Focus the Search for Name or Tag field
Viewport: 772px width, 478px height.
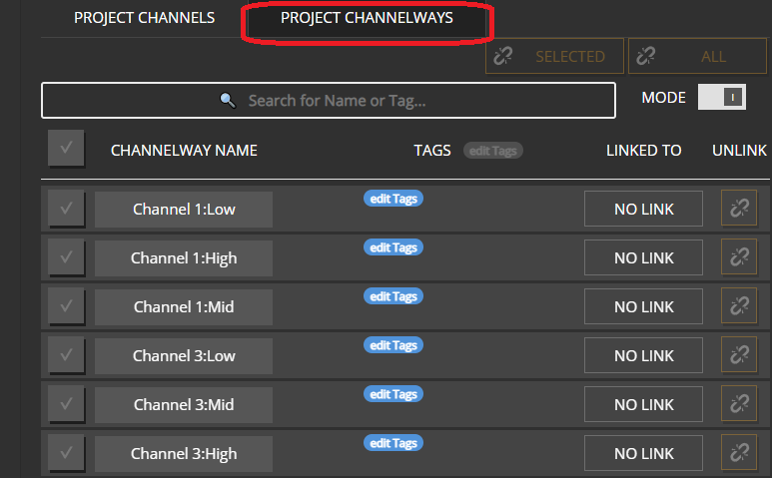click(x=328, y=101)
